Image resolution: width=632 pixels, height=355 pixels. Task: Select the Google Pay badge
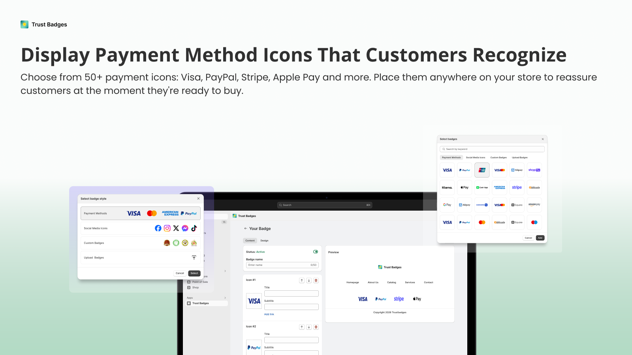447,205
